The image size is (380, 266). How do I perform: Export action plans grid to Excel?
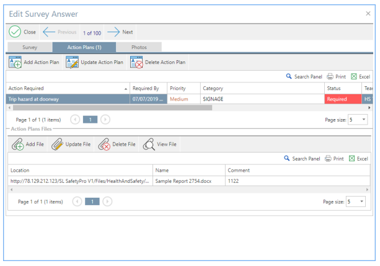(360, 76)
